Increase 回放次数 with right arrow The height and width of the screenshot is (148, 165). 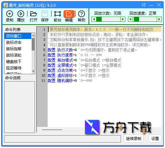tap(123, 19)
